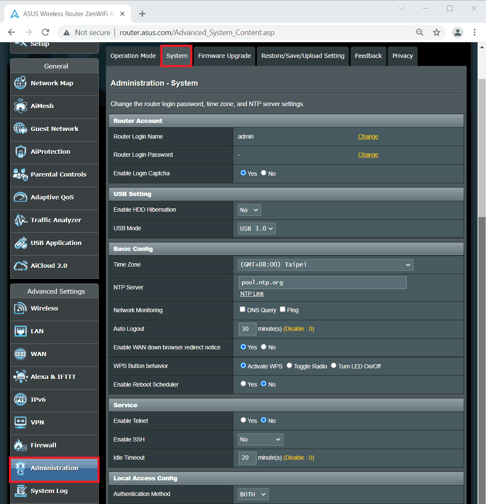Click Change next to Router Login Name
This screenshot has width=486, height=504.
click(368, 136)
